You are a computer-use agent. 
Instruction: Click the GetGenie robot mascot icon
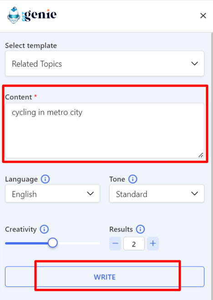click(x=14, y=15)
